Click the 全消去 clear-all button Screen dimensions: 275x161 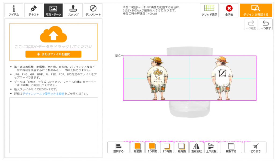(x=229, y=10)
